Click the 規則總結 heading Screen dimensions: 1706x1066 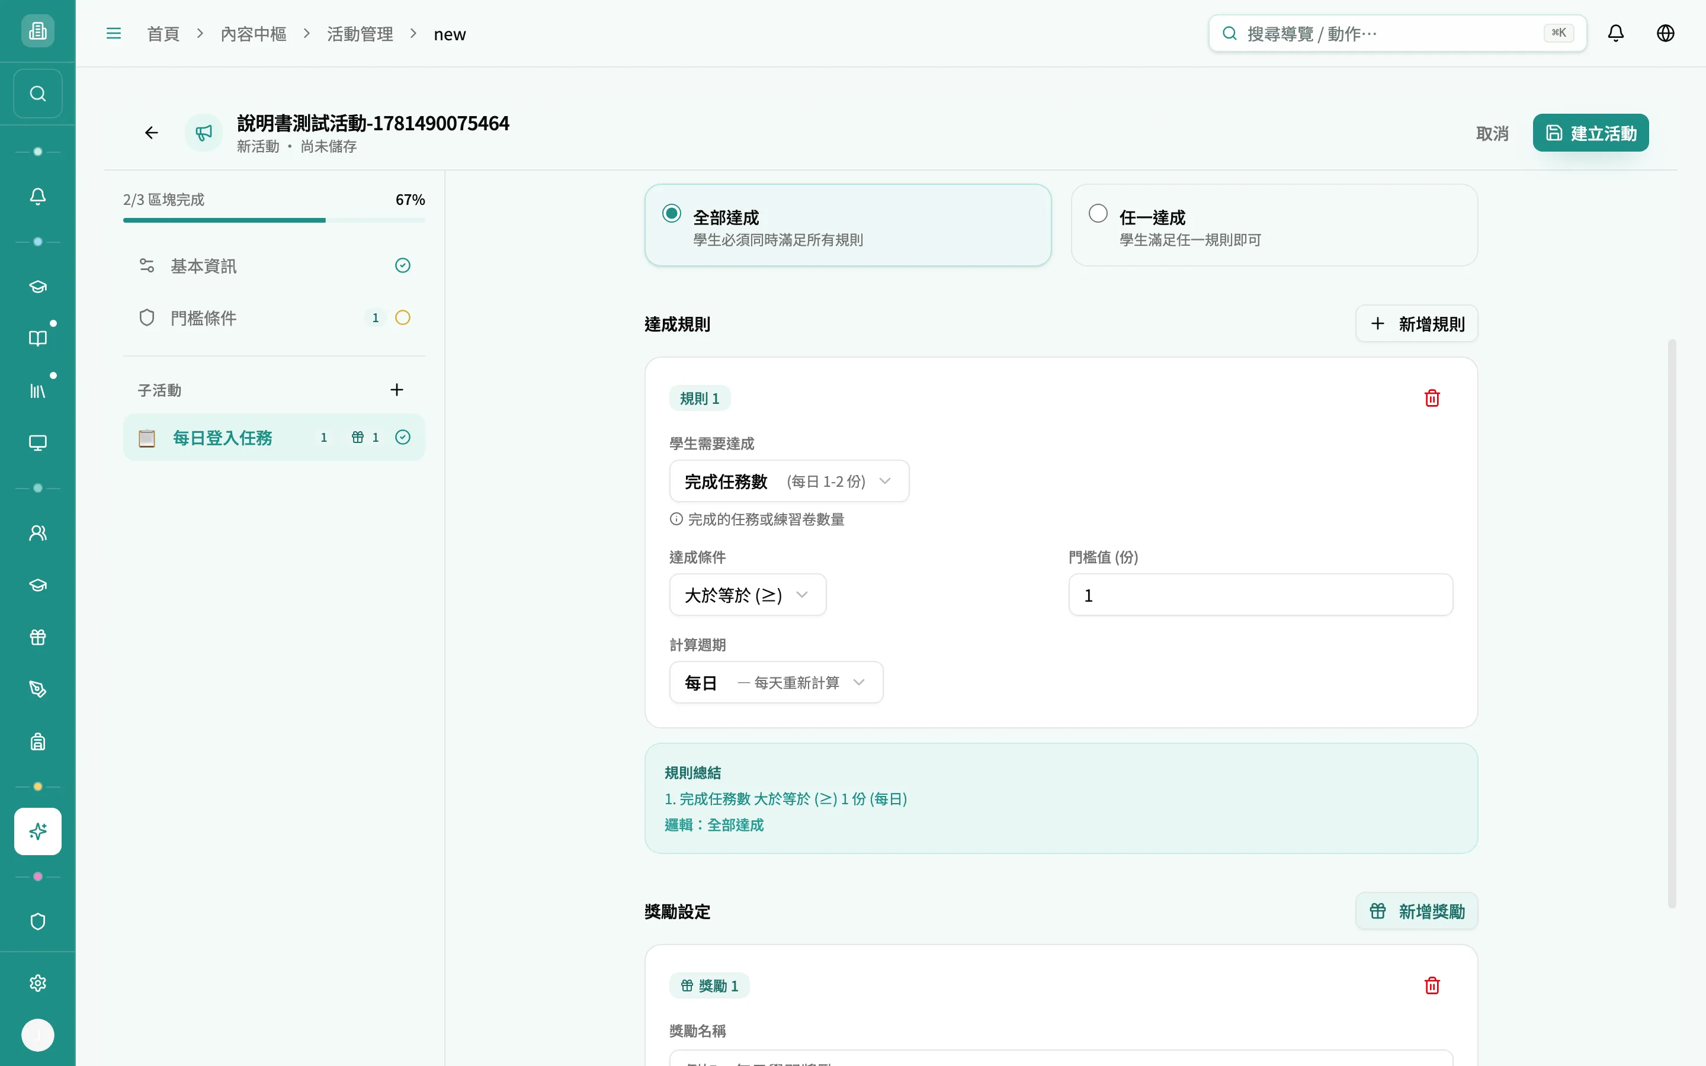coord(692,773)
